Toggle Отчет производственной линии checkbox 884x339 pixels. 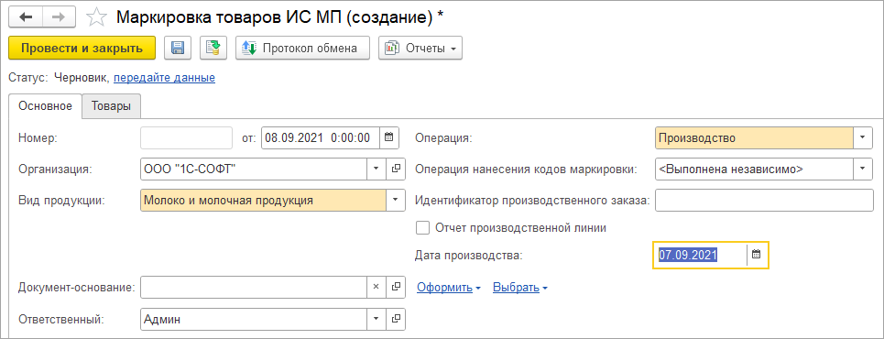pyautogui.click(x=422, y=228)
